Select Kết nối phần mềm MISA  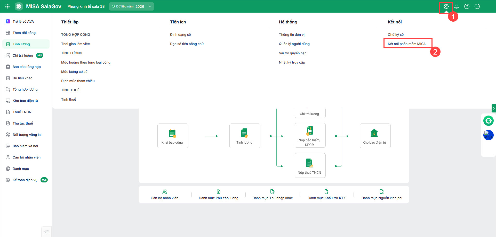pyautogui.click(x=407, y=44)
